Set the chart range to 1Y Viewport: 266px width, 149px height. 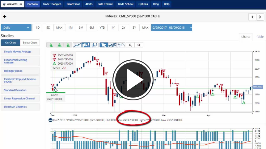(x=113, y=28)
